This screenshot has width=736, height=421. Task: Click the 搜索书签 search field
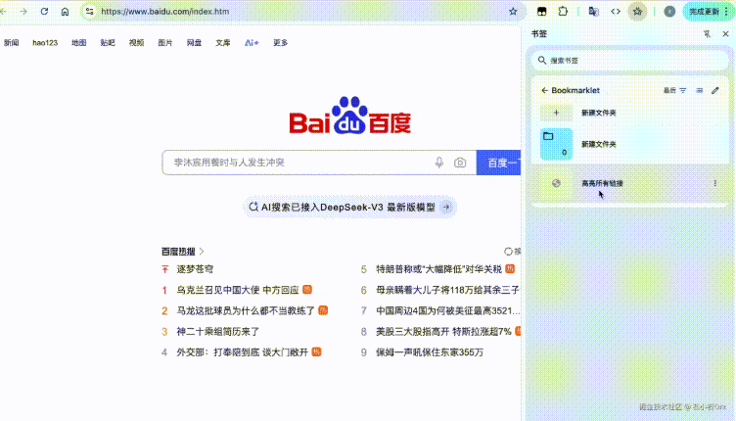(x=630, y=60)
